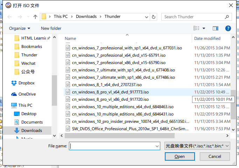
Task: Select Thunder folder in sidebar
Action: pyautogui.click(x=26, y=55)
